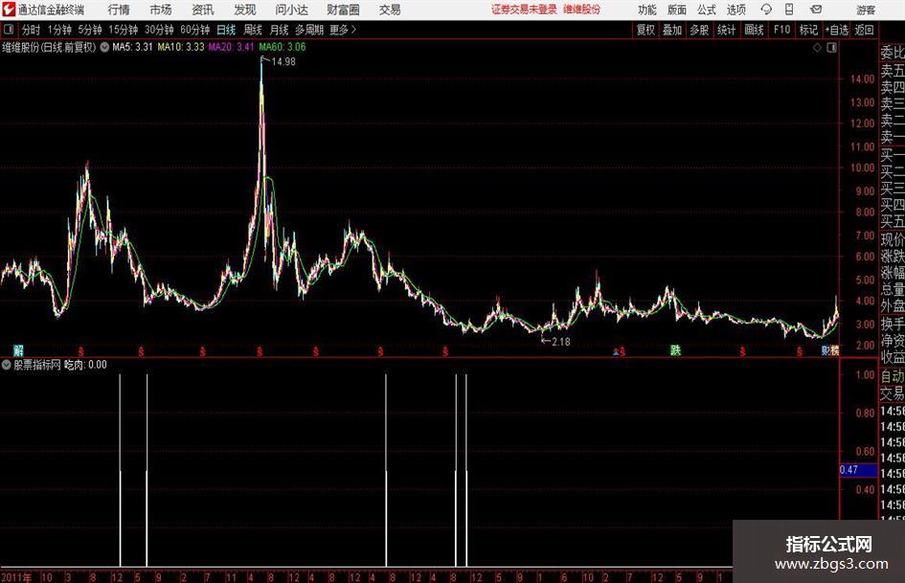Open the mobile phone icon in title bar
905x583 pixels.
(x=789, y=10)
